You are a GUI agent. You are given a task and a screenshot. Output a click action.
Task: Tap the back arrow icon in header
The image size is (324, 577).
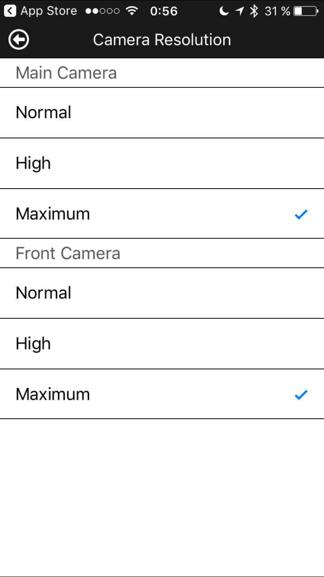point(19,40)
